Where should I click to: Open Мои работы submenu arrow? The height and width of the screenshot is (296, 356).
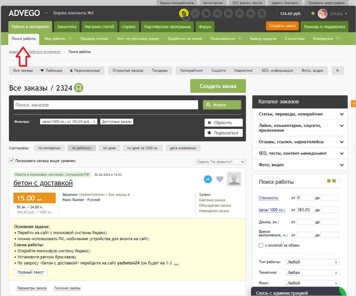point(70,38)
